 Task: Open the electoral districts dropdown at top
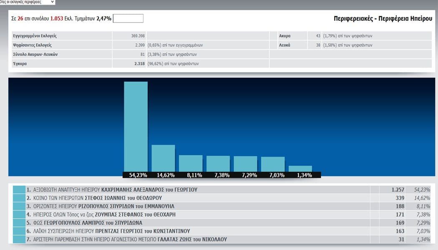tap(27, 2)
